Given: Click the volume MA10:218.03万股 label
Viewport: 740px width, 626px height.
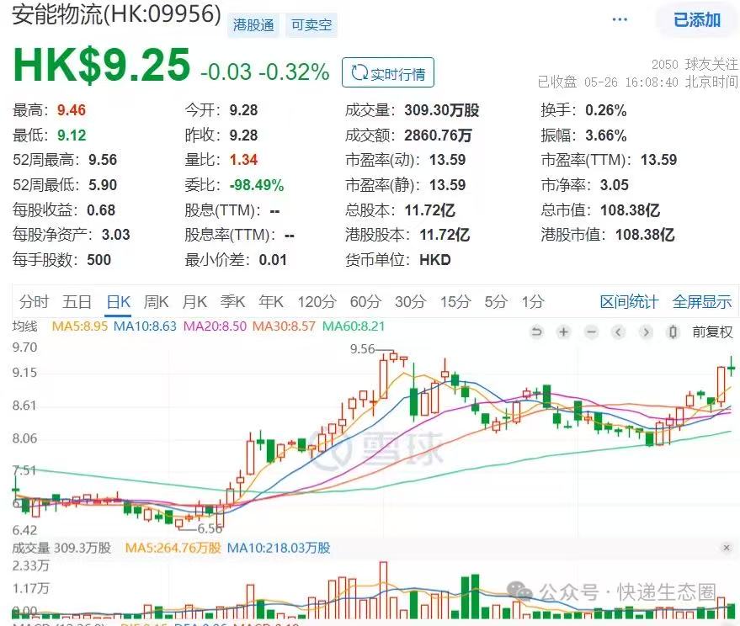Looking at the screenshot, I should pyautogui.click(x=279, y=548).
